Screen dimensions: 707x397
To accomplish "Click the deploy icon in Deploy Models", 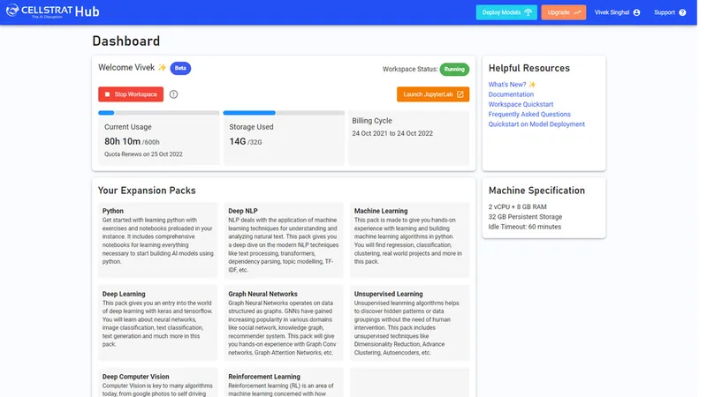I will [528, 12].
